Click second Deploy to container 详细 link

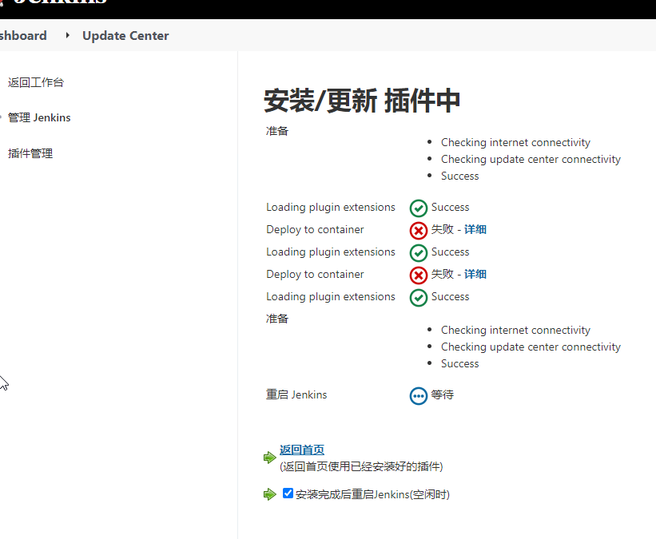click(x=475, y=274)
